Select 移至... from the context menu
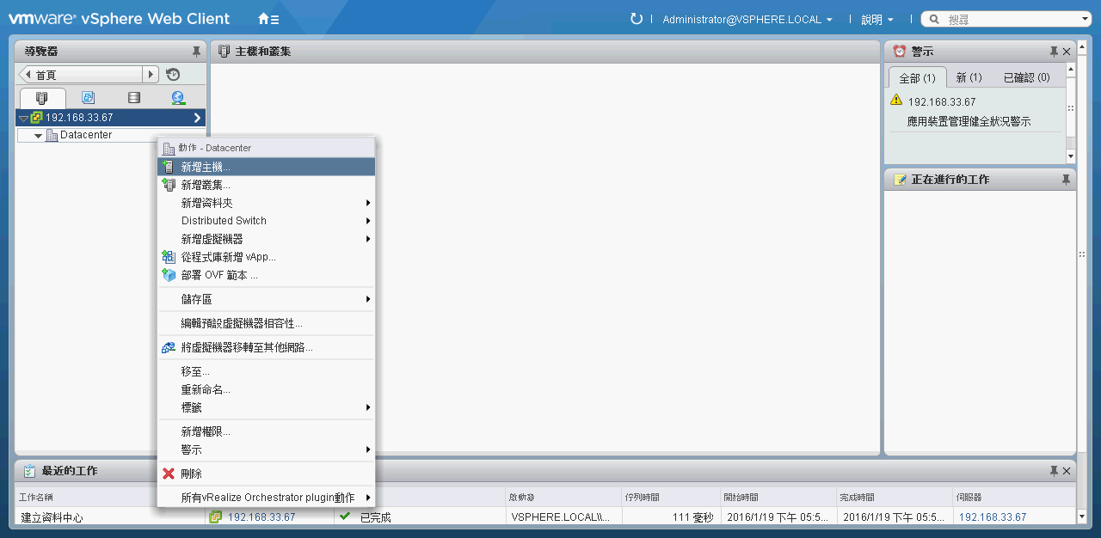The width and height of the screenshot is (1101, 538). point(267,371)
